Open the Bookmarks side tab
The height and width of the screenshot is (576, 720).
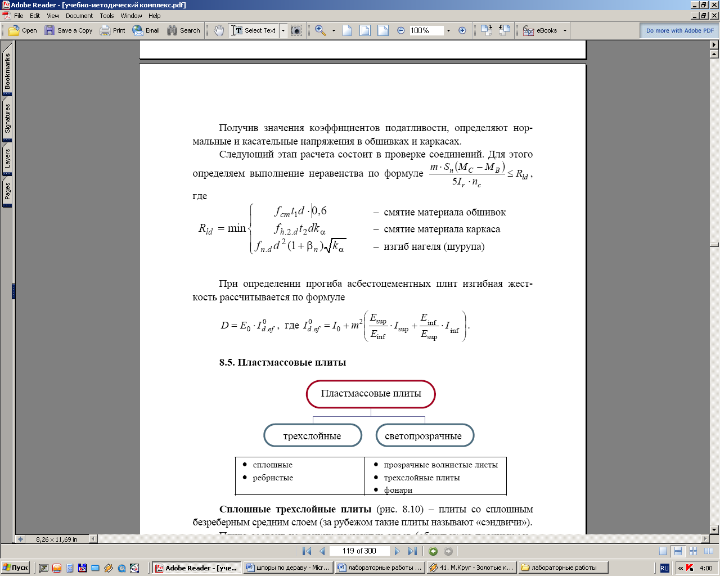tap(7, 71)
